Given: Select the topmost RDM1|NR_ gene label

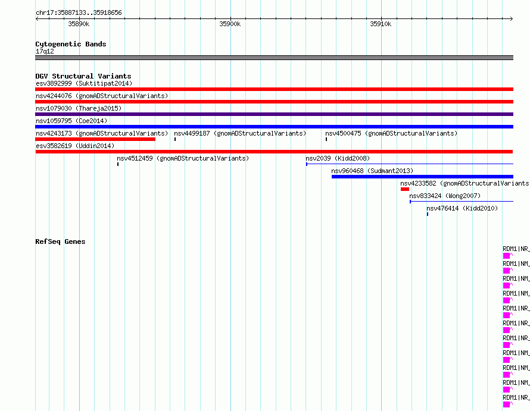Looking at the screenshot, I should tap(516, 249).
